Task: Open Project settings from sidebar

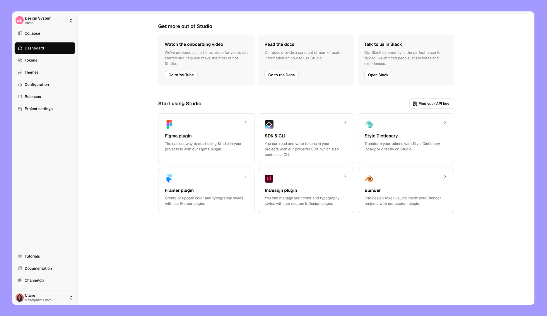Action: click(x=38, y=109)
